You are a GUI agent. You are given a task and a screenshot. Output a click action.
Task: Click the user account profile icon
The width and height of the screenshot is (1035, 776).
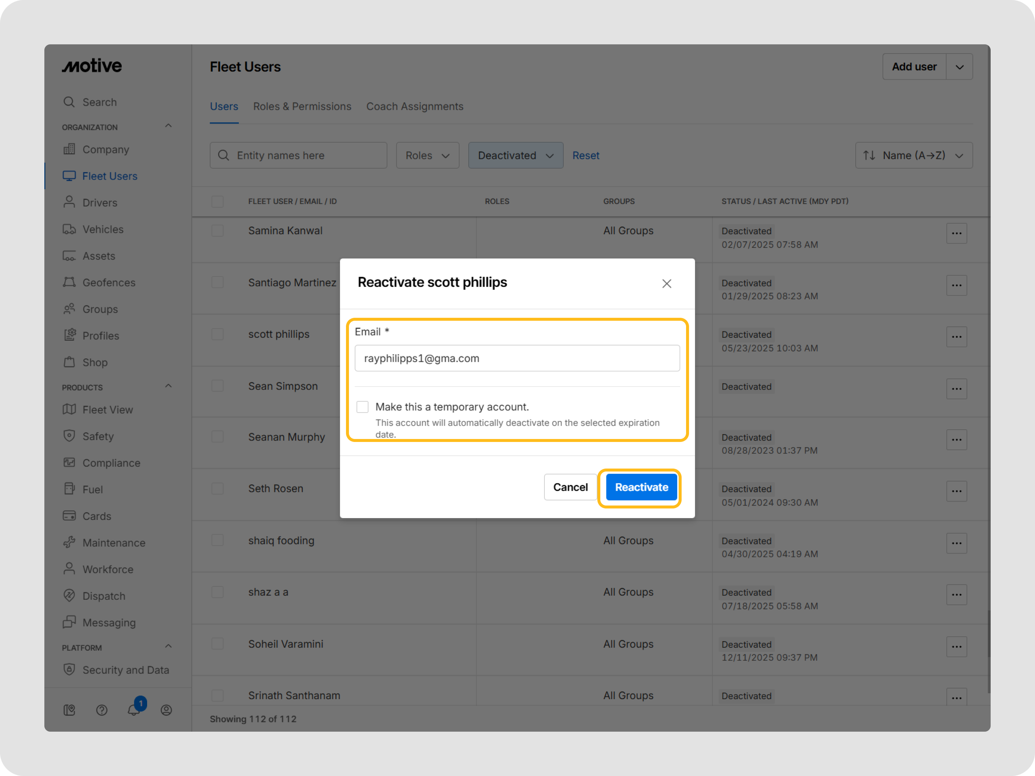(166, 710)
